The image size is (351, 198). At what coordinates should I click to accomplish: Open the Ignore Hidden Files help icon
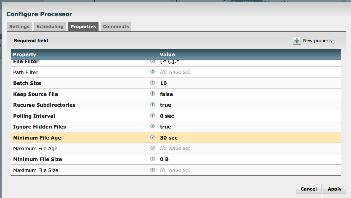(152, 126)
